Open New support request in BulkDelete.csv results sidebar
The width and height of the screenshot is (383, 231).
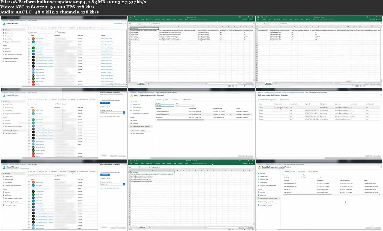pos(265,205)
